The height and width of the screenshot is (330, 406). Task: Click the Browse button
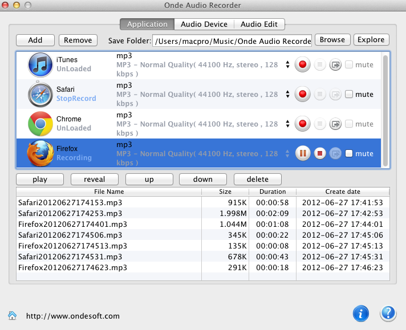332,40
